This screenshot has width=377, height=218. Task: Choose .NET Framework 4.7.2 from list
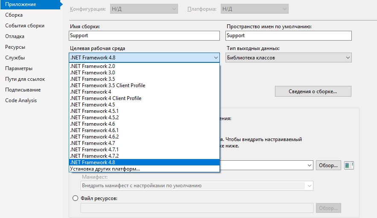(144, 156)
